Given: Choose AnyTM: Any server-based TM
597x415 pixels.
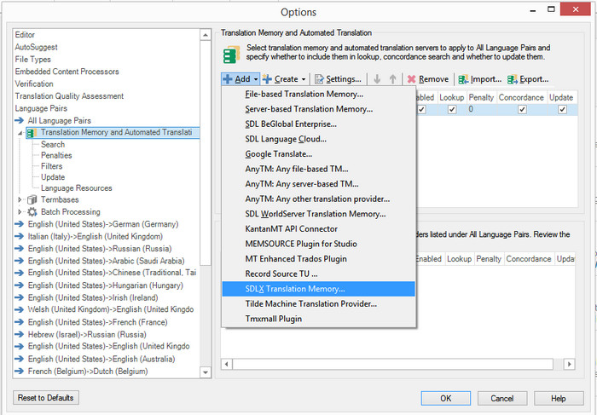Looking at the screenshot, I should coord(319,184).
